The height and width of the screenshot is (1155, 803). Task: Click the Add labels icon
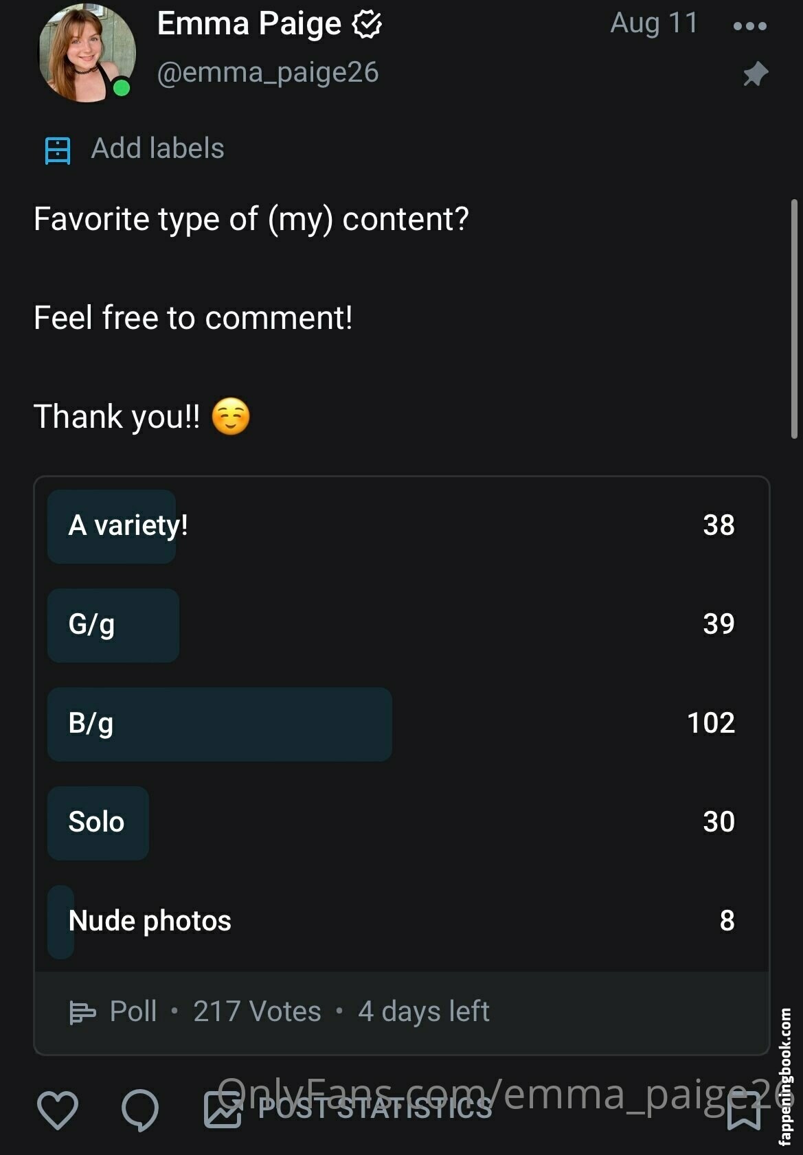tap(58, 150)
